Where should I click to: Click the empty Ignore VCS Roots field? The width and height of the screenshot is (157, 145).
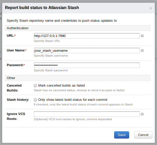click(87, 114)
